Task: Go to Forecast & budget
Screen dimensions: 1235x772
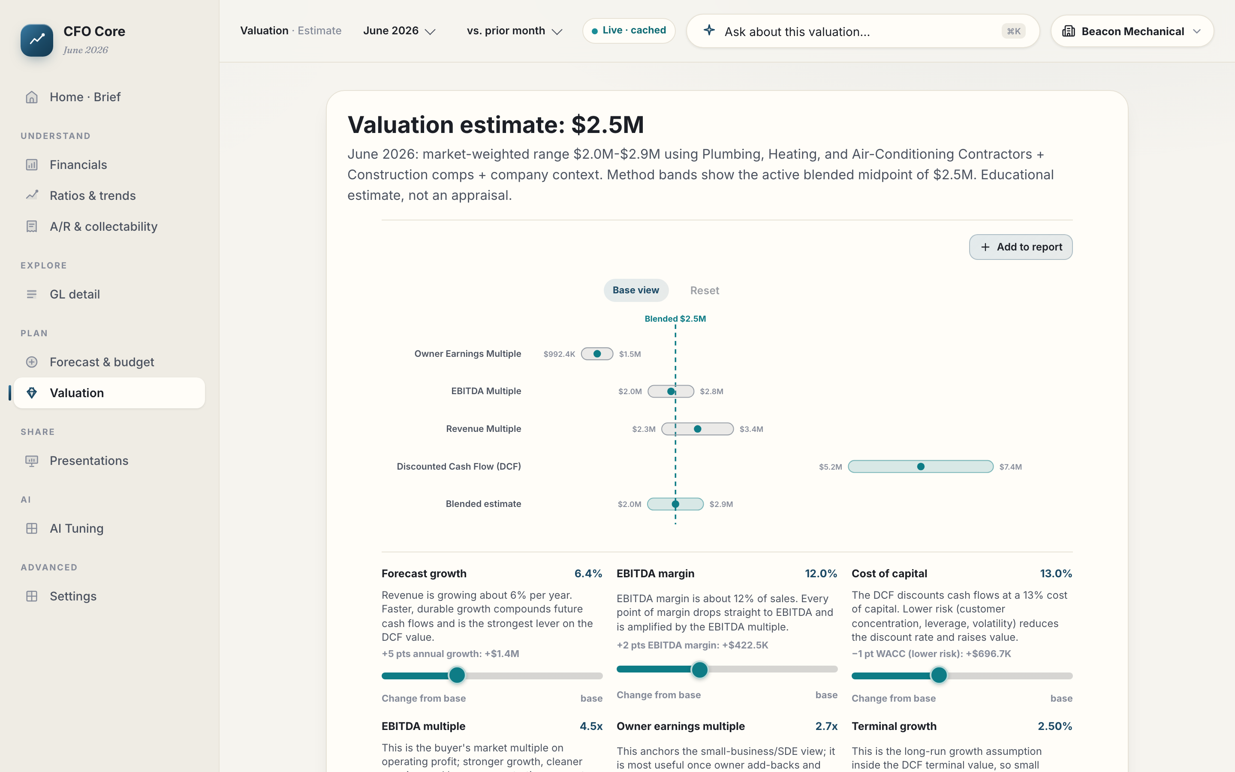Action: click(x=109, y=362)
